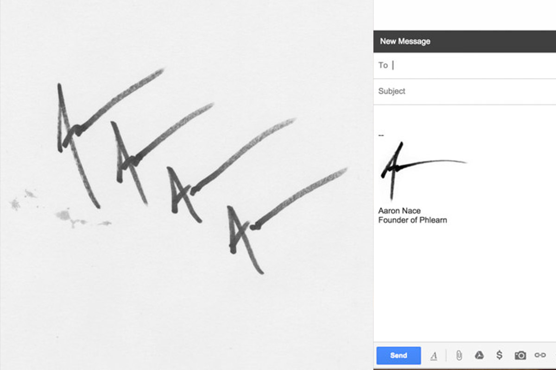
Task: Select the signature image in the email
Action: click(x=423, y=171)
